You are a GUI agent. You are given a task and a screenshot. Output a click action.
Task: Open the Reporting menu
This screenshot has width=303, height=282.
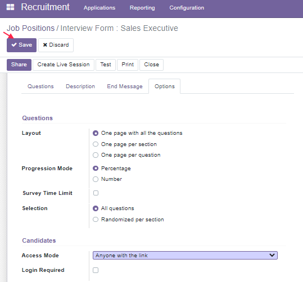tap(142, 8)
